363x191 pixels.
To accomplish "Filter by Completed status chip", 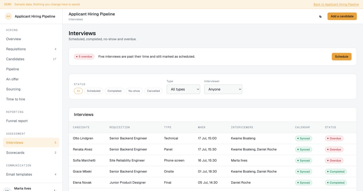I will point(114,91).
